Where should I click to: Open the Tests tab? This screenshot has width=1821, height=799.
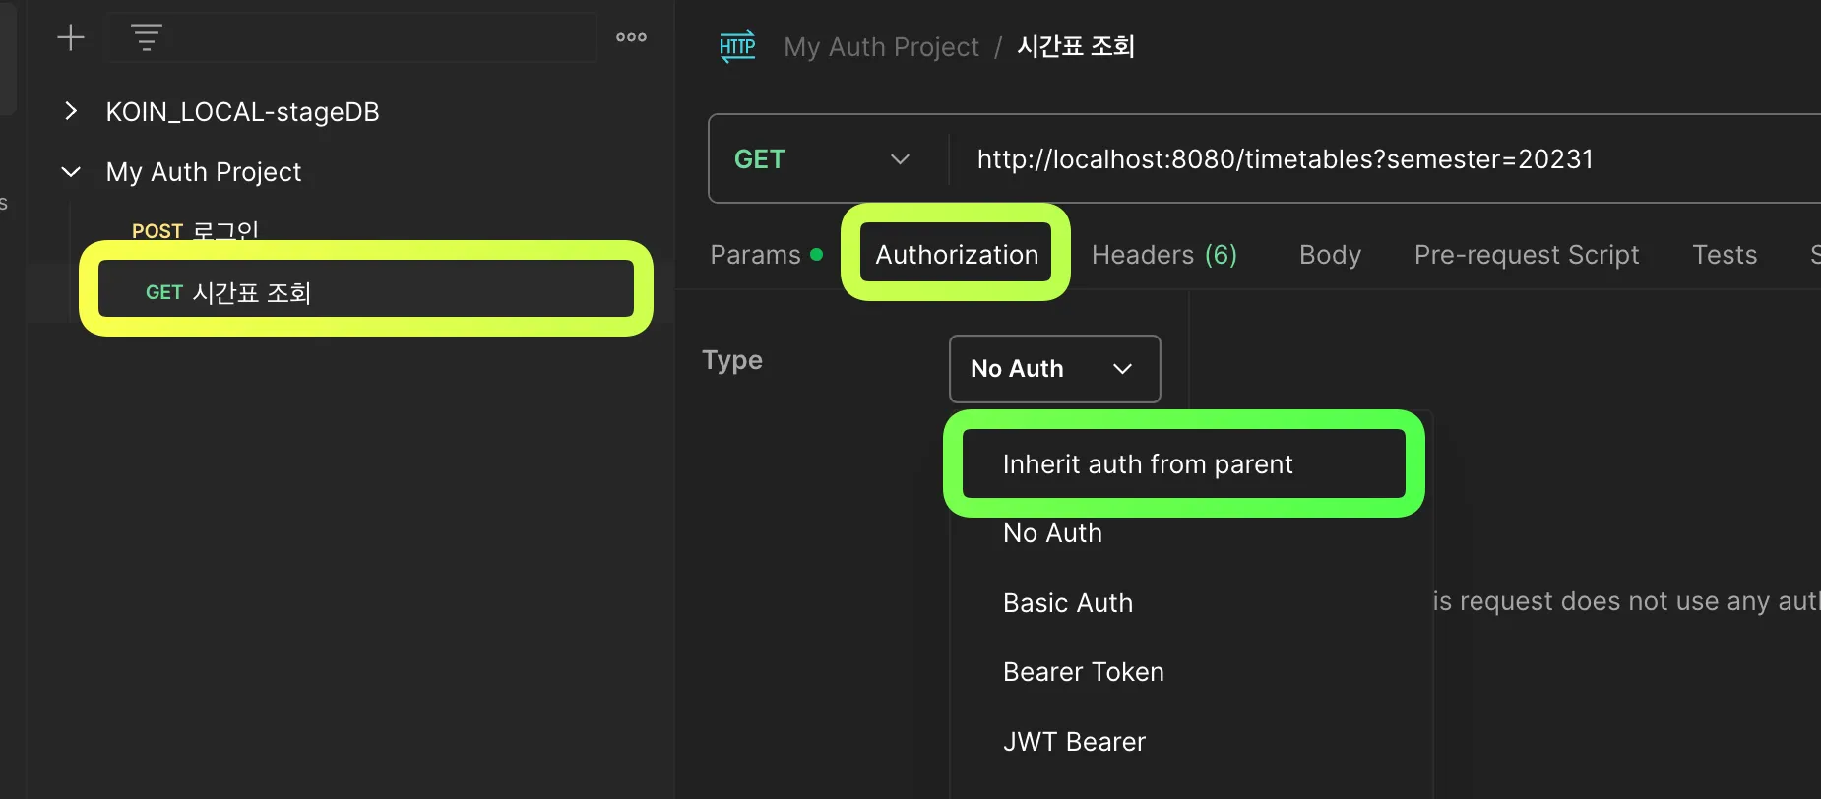point(1724,255)
